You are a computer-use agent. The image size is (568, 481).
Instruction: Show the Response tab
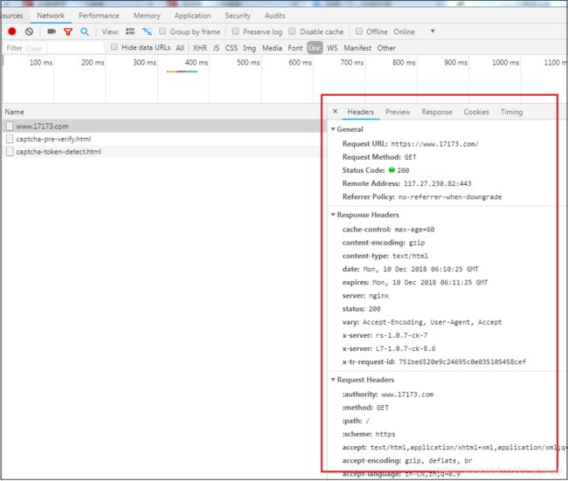[437, 112]
